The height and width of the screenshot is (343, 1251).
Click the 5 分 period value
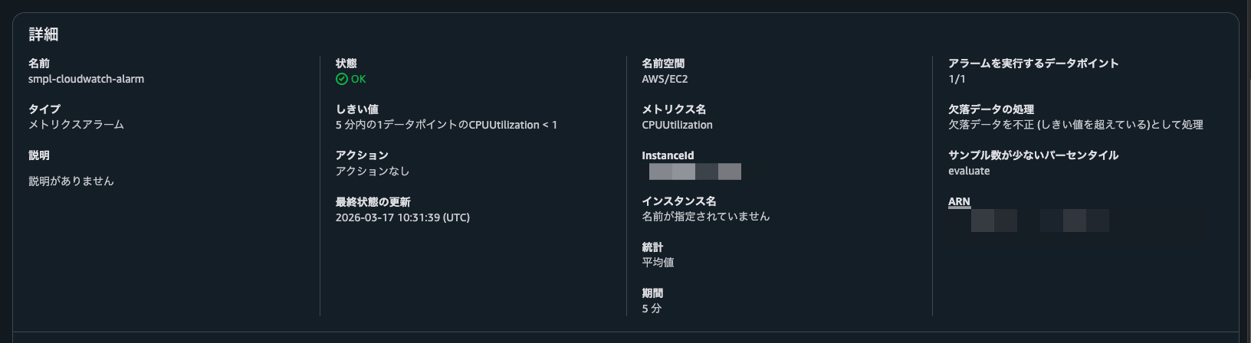pos(652,309)
